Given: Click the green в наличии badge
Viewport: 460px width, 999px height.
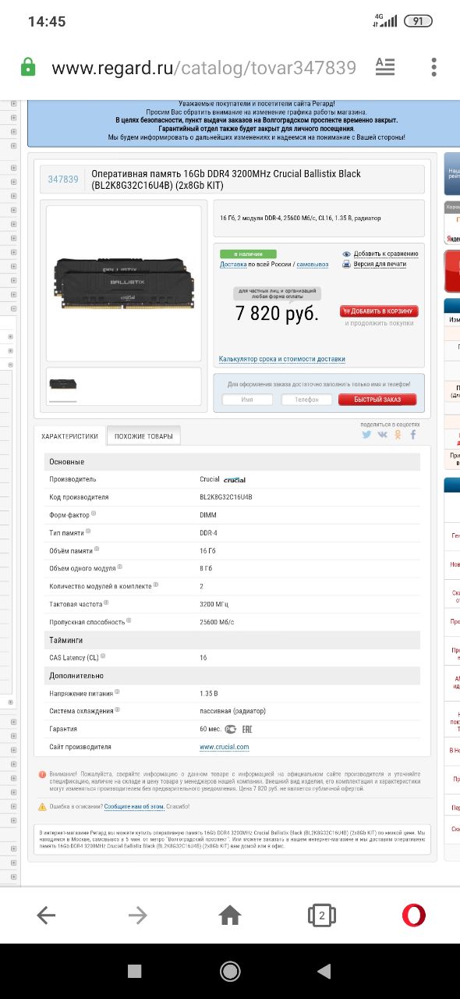Looking at the screenshot, I should (x=247, y=254).
